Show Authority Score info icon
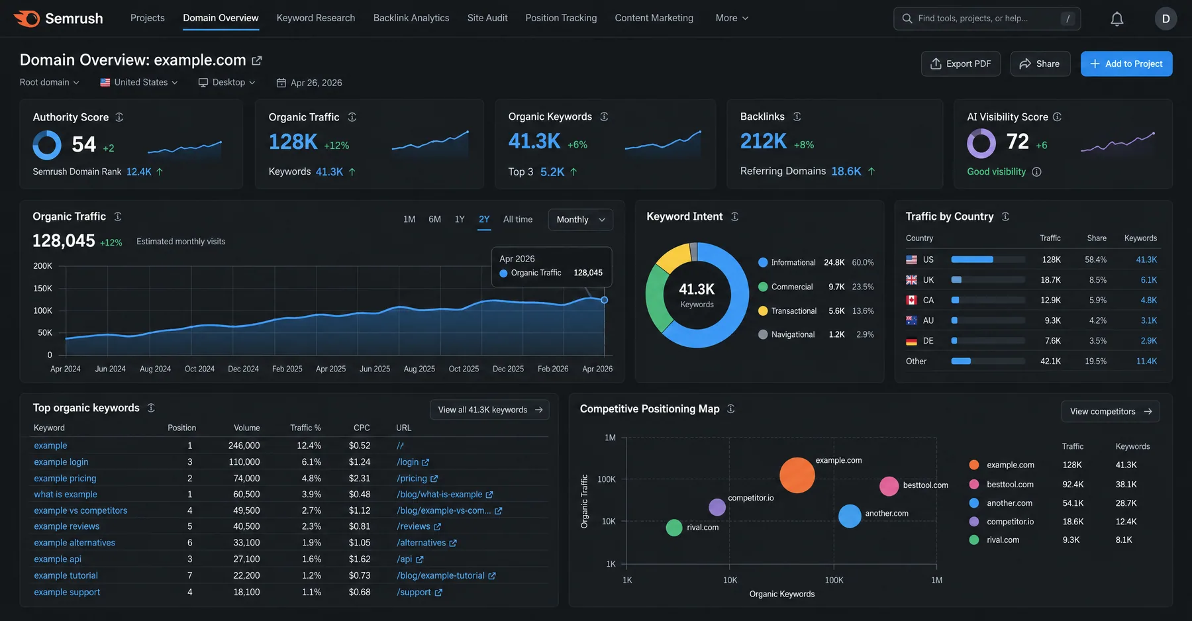Viewport: 1192px width, 621px height. coord(119,117)
